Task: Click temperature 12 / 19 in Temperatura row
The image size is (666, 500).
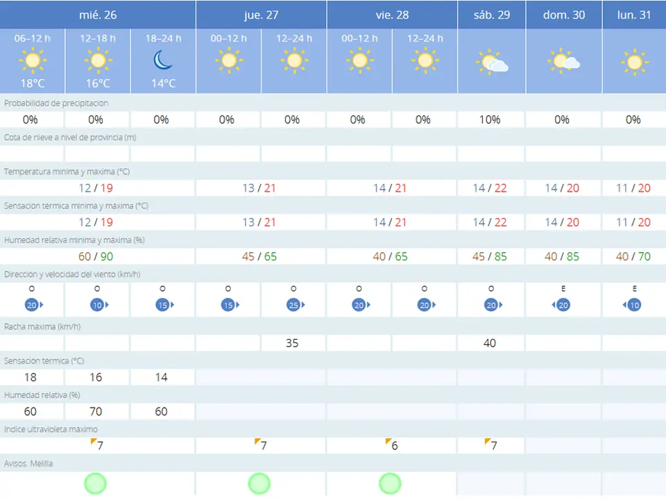Action: (x=96, y=188)
